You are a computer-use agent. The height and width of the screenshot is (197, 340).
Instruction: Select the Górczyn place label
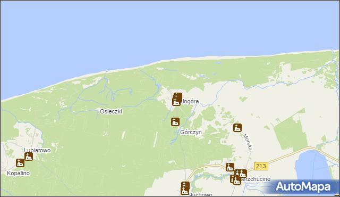pyautogui.click(x=191, y=132)
